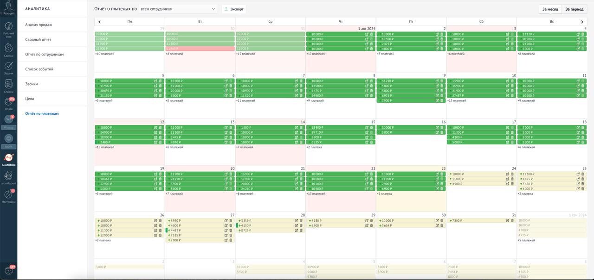Open Аналитика section in sidebar
Screen dimensions: 594x280
[8, 160]
